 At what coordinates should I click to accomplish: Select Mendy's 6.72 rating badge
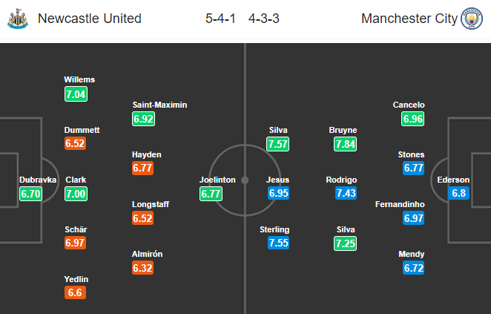414,268
